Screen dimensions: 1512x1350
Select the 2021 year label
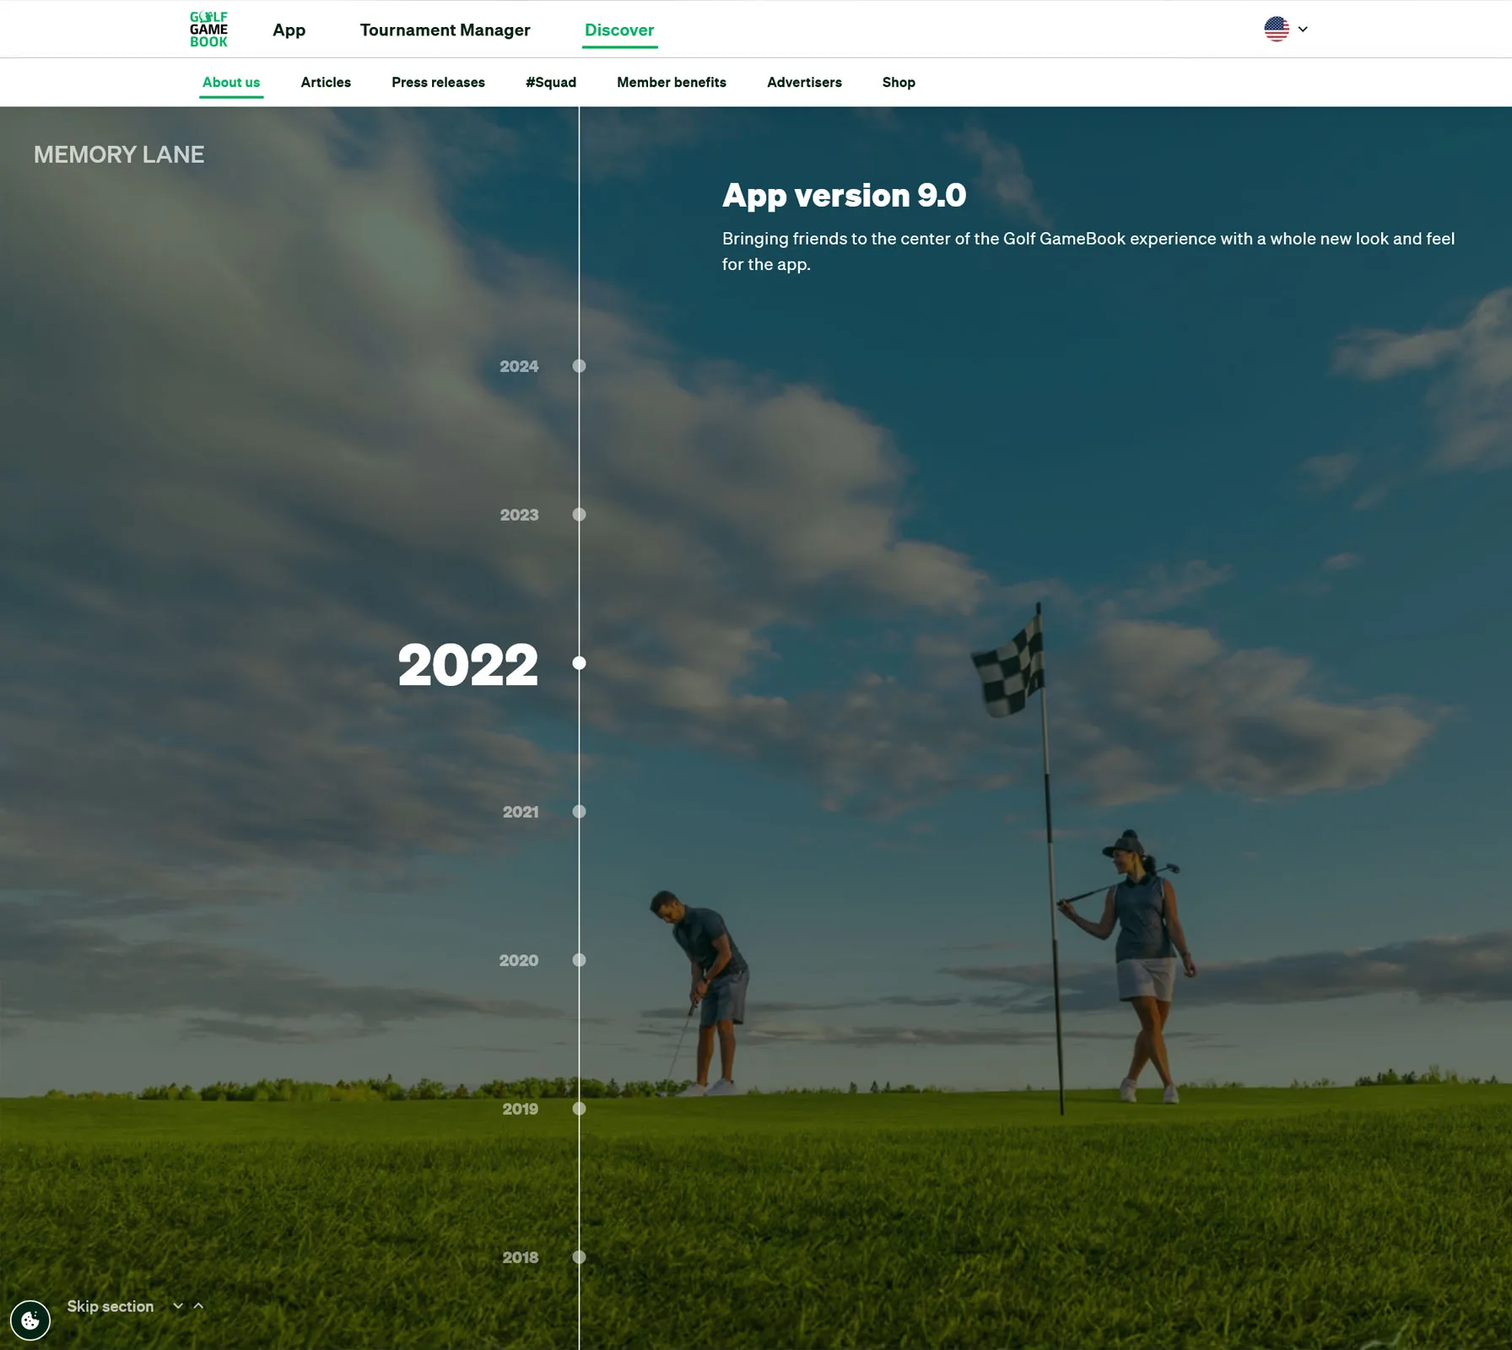coord(521,812)
